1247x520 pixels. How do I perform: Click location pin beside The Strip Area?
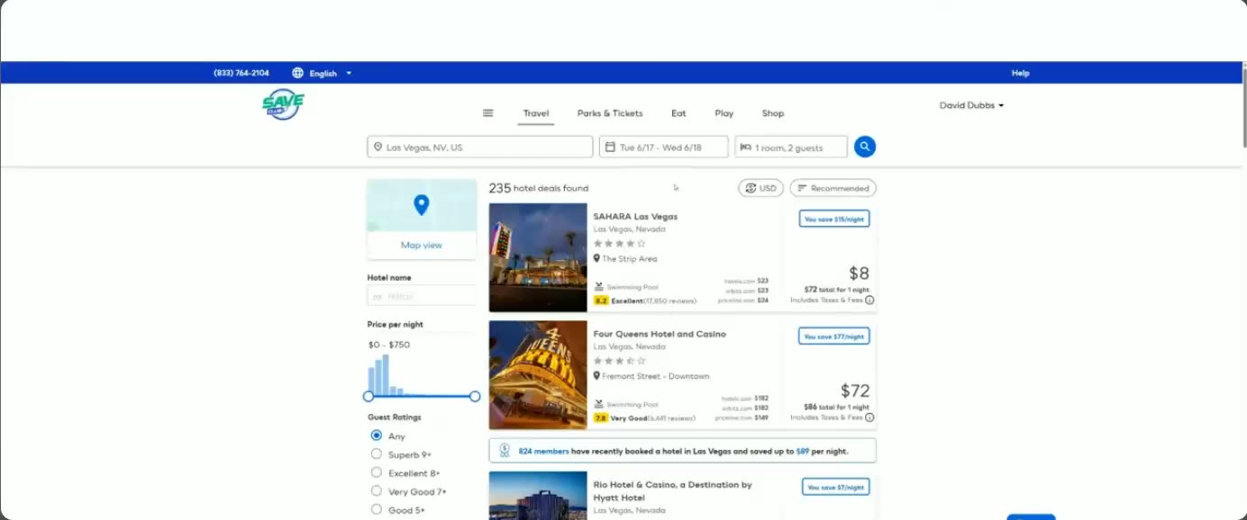coord(596,258)
